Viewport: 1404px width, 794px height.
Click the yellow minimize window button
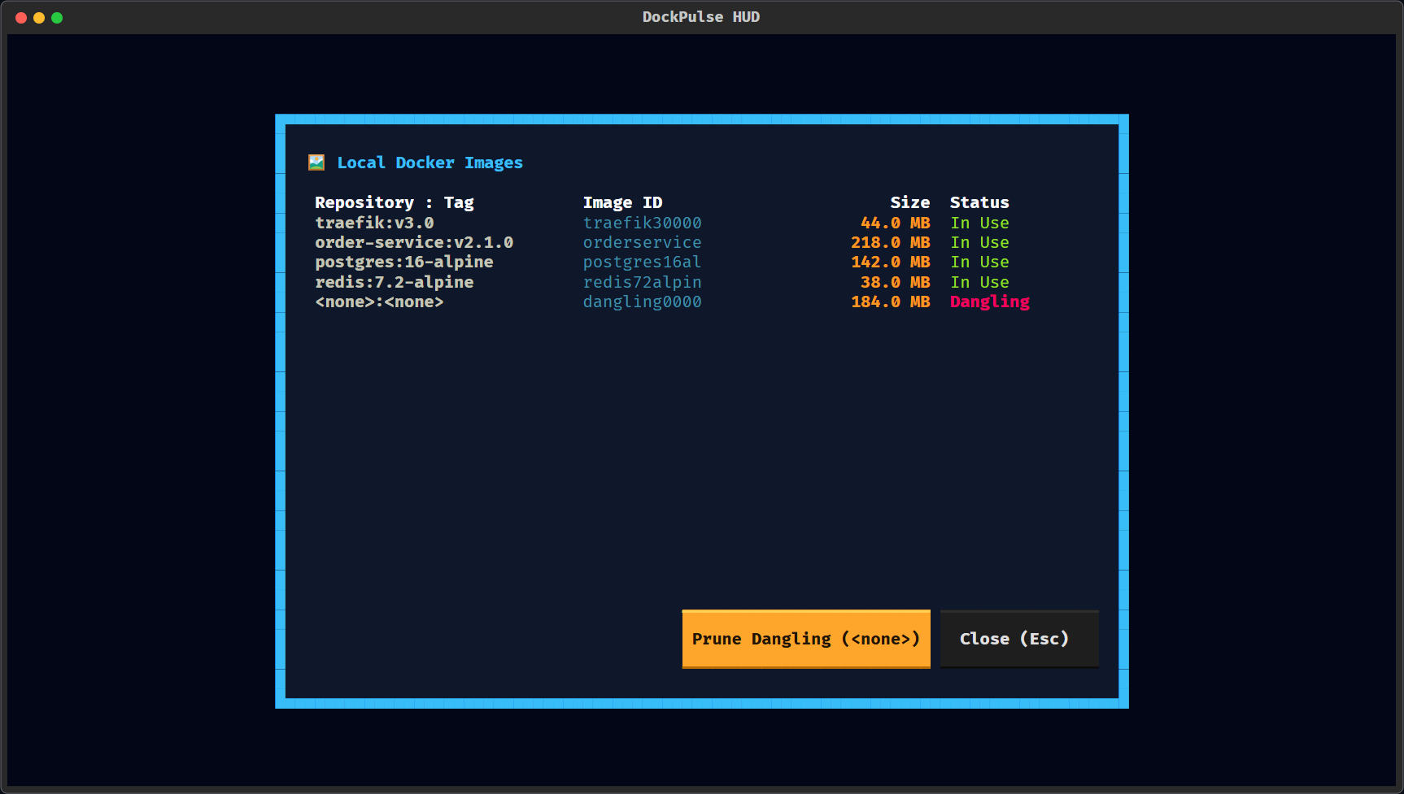39,18
